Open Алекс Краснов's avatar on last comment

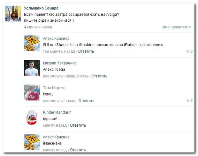point(32,142)
